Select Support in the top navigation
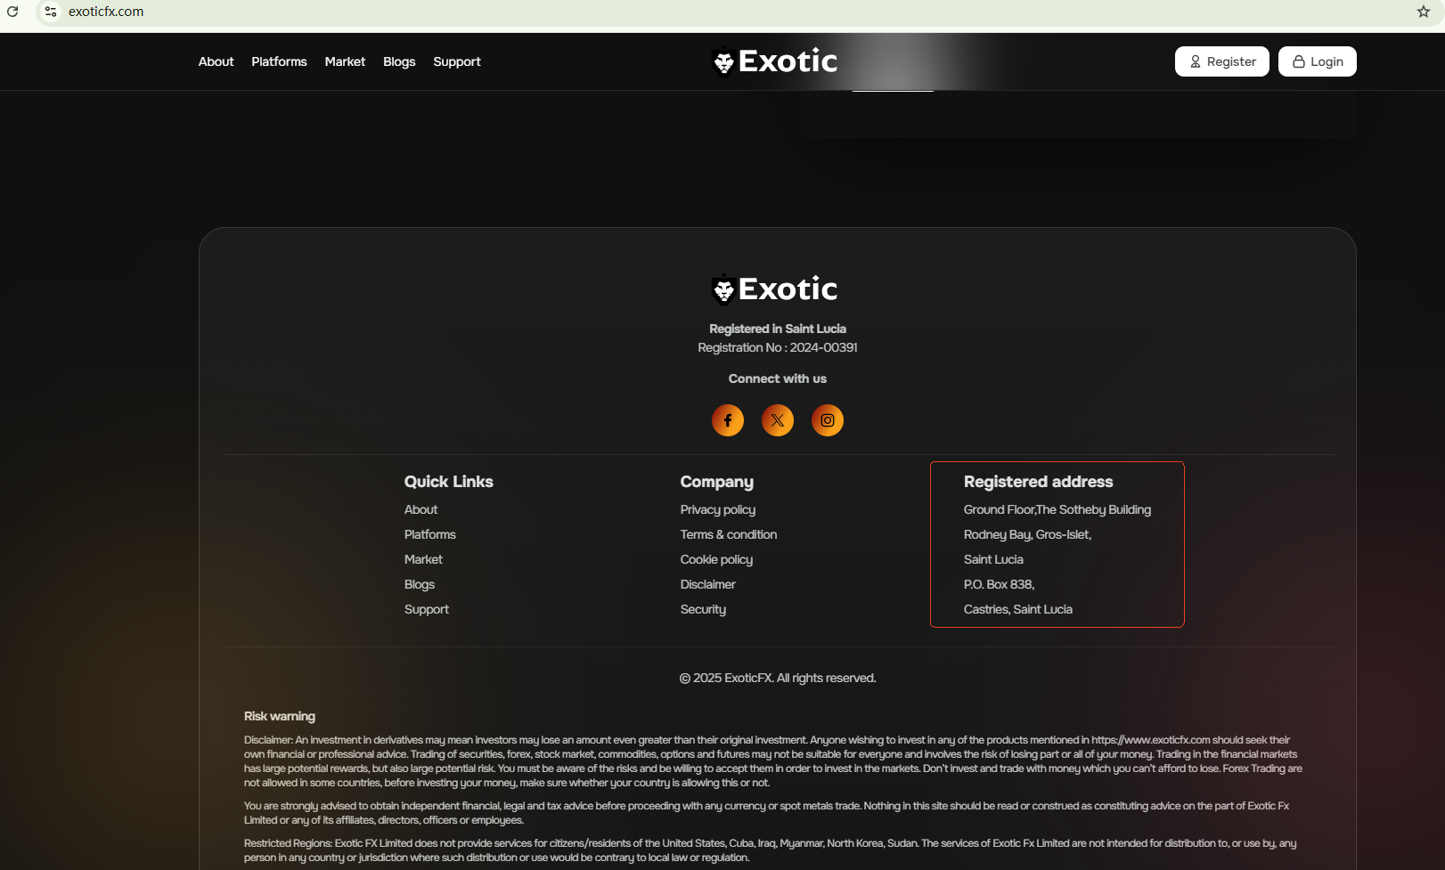Image resolution: width=1445 pixels, height=870 pixels. click(457, 61)
